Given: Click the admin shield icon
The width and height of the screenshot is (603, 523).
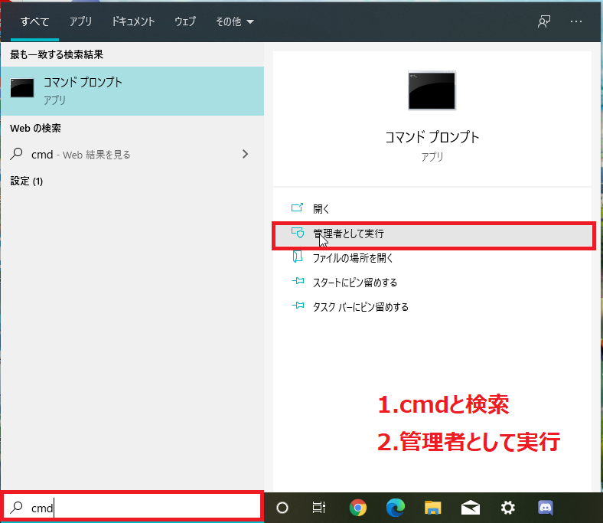Looking at the screenshot, I should [x=297, y=233].
